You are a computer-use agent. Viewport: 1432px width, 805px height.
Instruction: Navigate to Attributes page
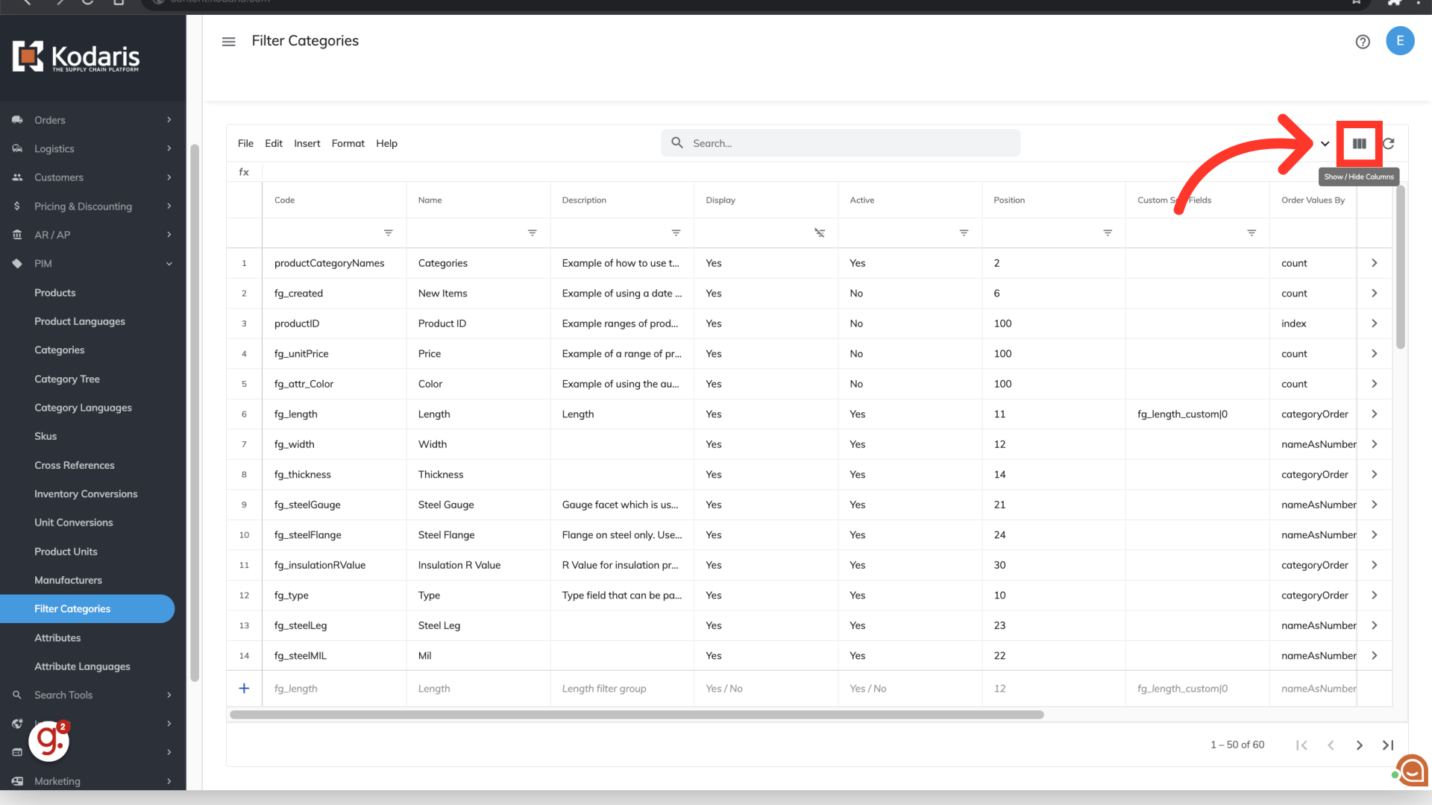click(x=57, y=638)
